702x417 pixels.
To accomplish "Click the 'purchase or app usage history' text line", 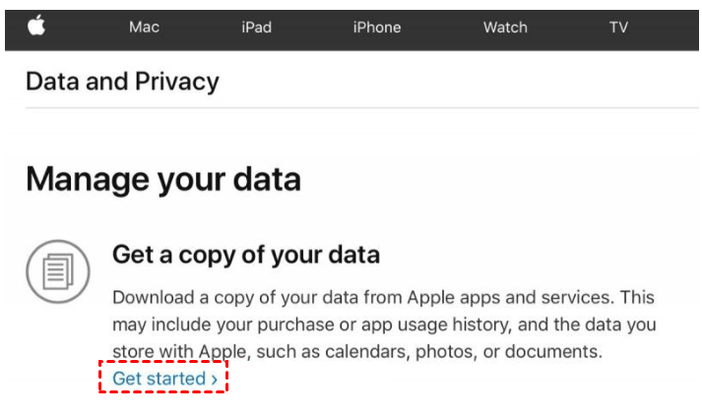I will pos(384,325).
